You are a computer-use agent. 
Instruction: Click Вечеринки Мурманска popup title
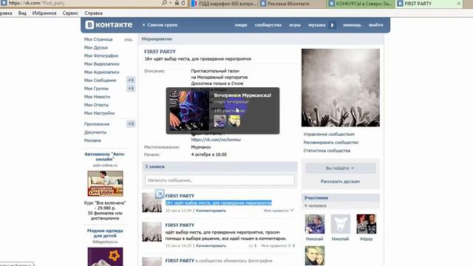tap(242, 95)
